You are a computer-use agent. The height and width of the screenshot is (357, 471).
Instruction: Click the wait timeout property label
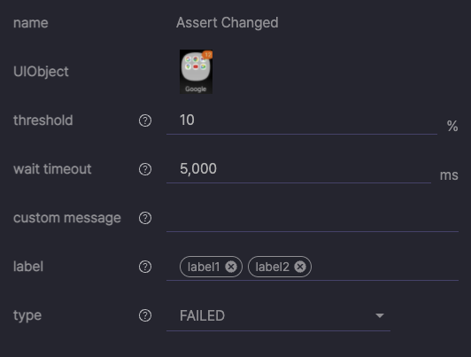click(x=52, y=169)
